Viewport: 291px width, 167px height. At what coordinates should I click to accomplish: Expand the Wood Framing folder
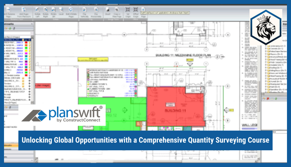(266, 60)
